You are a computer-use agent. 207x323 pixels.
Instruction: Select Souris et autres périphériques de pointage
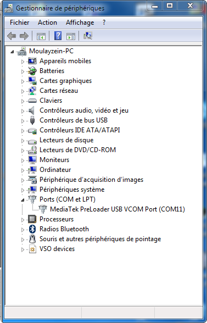100,239
